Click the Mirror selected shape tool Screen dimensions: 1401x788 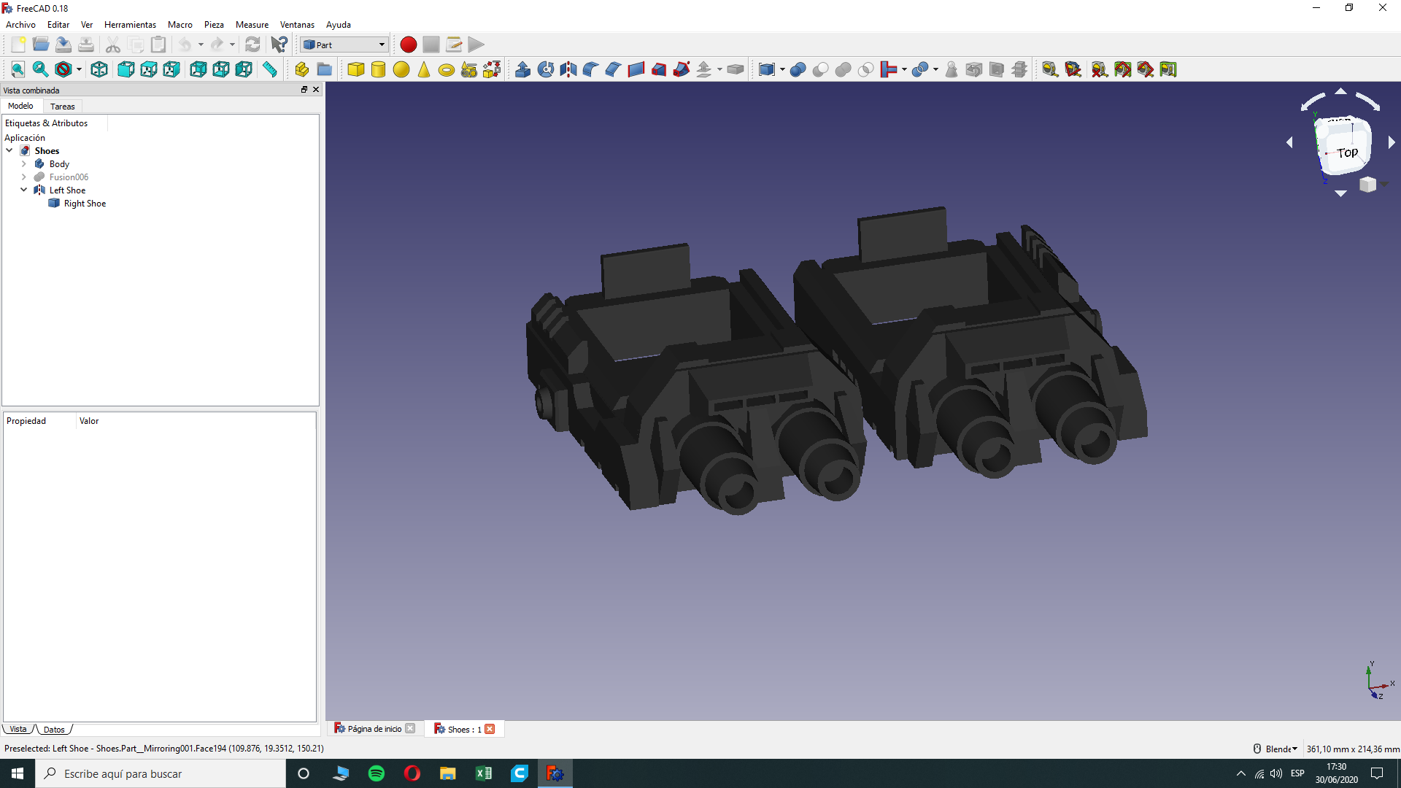(568, 69)
